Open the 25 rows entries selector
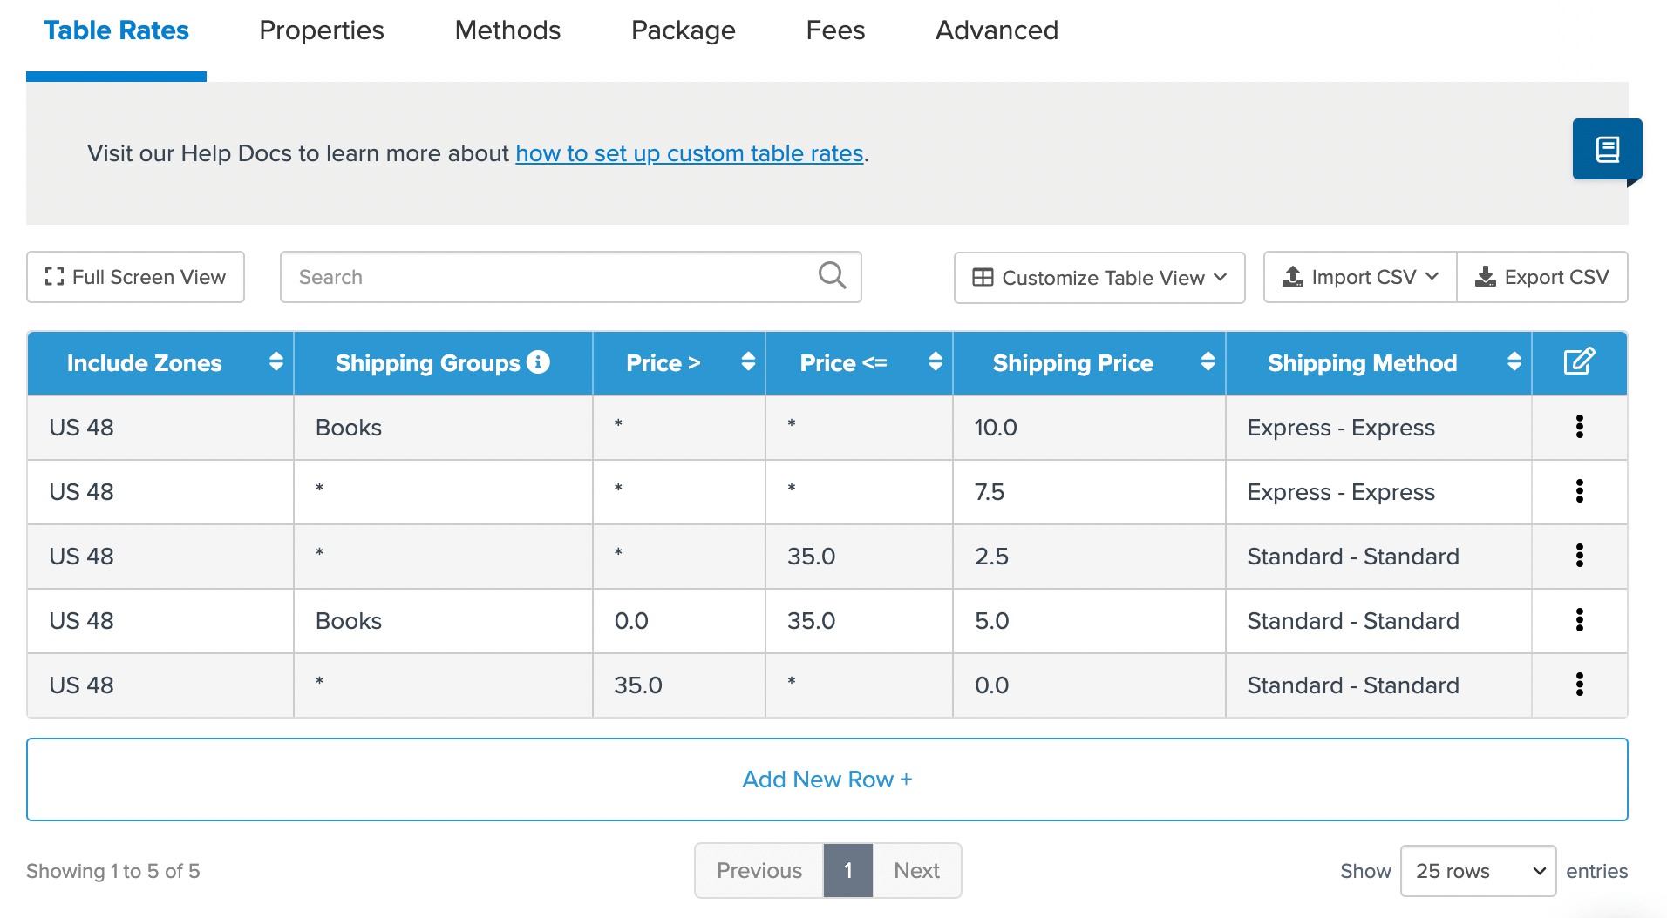This screenshot has width=1667, height=918. coord(1478,871)
